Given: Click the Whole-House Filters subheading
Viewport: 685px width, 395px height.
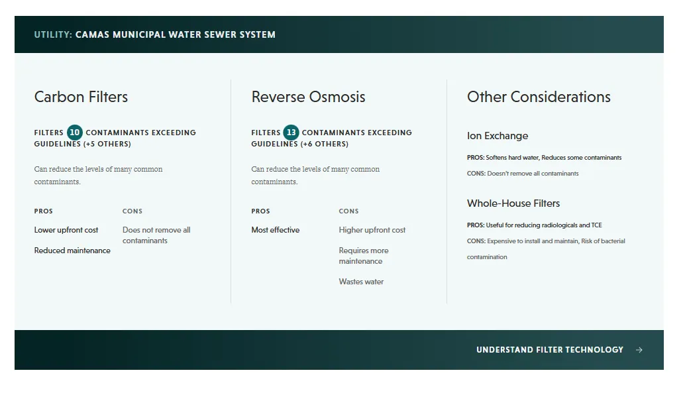Looking at the screenshot, I should 513,203.
